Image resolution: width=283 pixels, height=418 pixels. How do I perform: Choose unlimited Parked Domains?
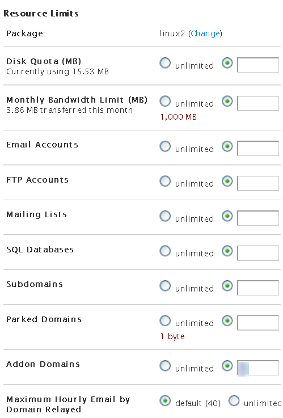[x=165, y=321]
